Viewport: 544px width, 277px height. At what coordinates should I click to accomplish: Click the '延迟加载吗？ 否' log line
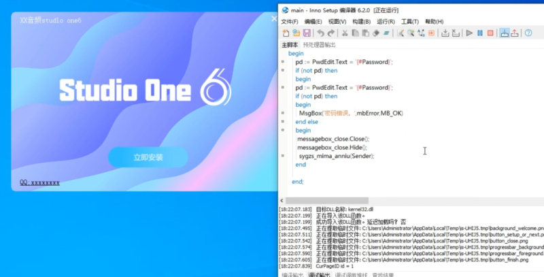click(343, 222)
